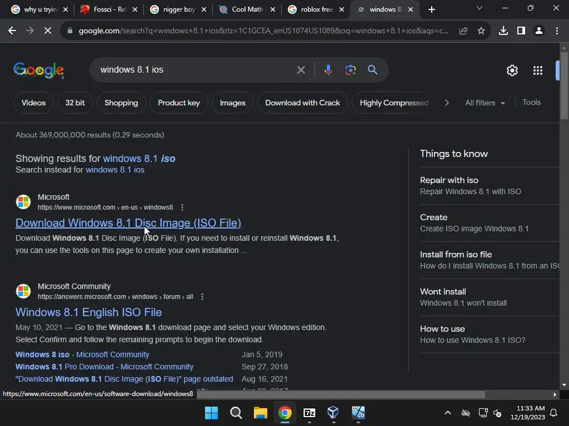Open Windows Start menu
Image resolution: width=569 pixels, height=426 pixels.
pos(211,413)
